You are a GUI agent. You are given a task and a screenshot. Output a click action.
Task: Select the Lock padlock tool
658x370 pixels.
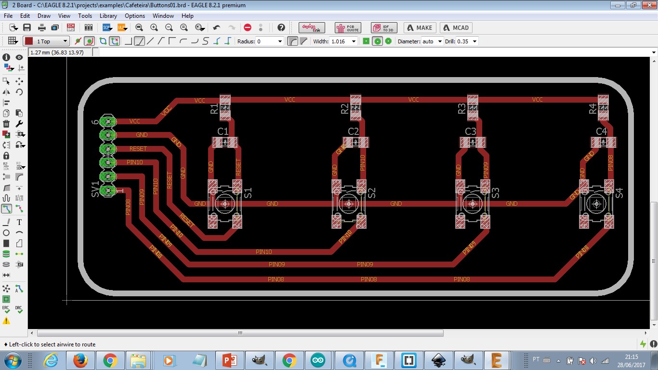(x=7, y=156)
